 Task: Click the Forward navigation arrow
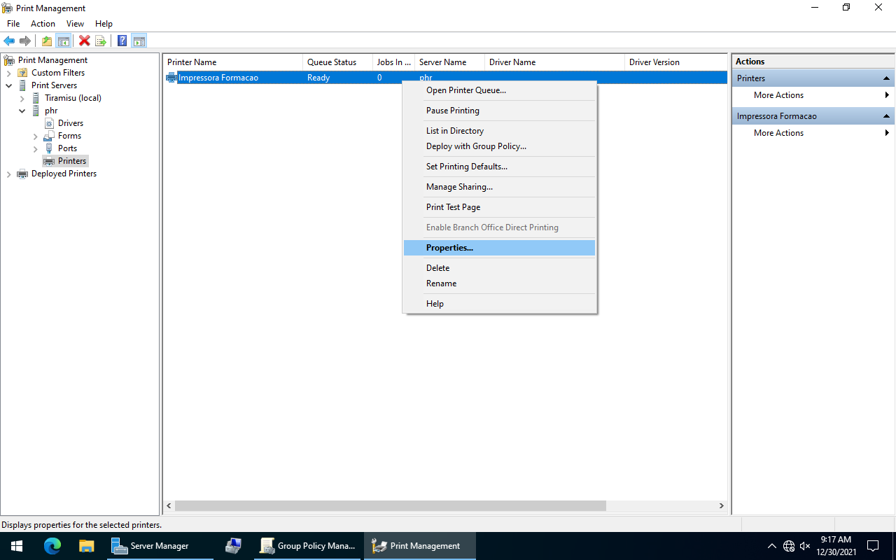[26, 41]
